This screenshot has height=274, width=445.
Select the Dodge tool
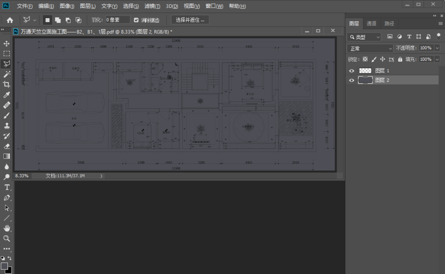(x=7, y=177)
